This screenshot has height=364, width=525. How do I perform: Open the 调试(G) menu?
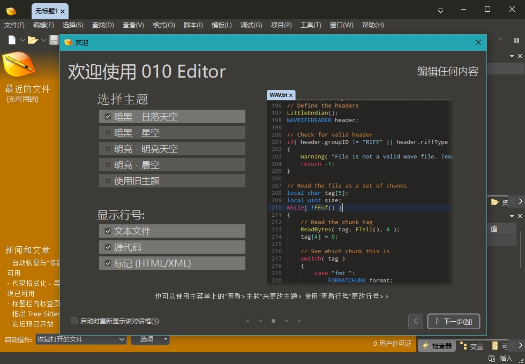pos(251,25)
